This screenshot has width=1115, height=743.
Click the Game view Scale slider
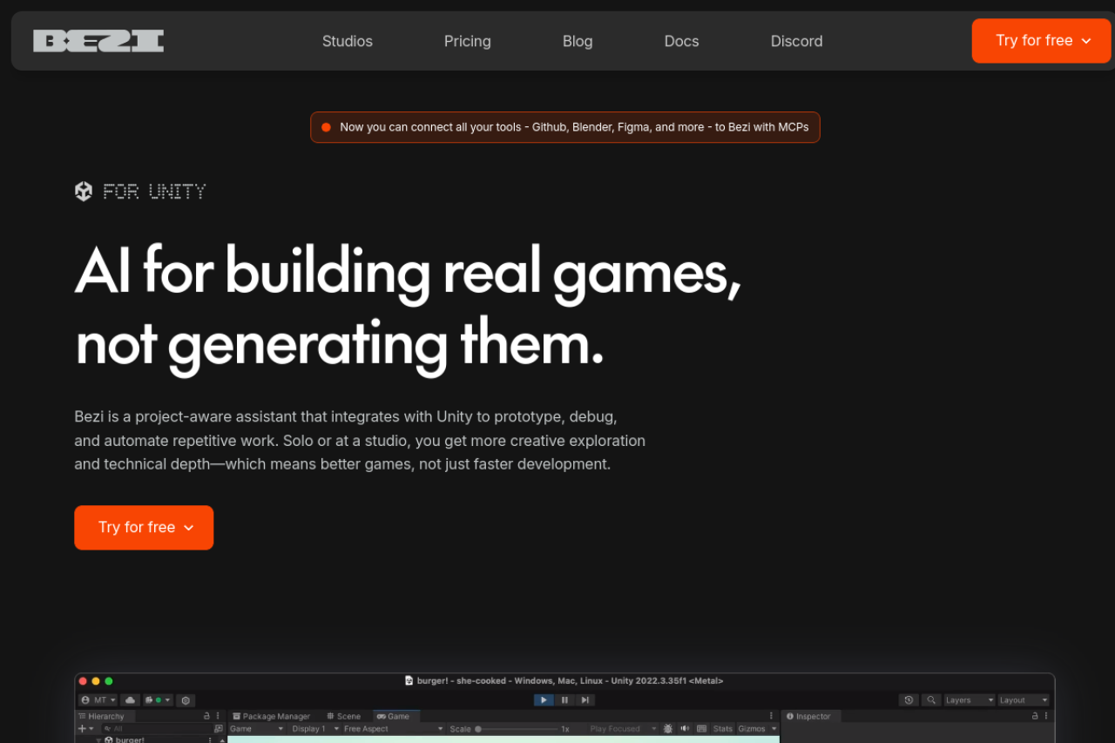click(x=516, y=729)
